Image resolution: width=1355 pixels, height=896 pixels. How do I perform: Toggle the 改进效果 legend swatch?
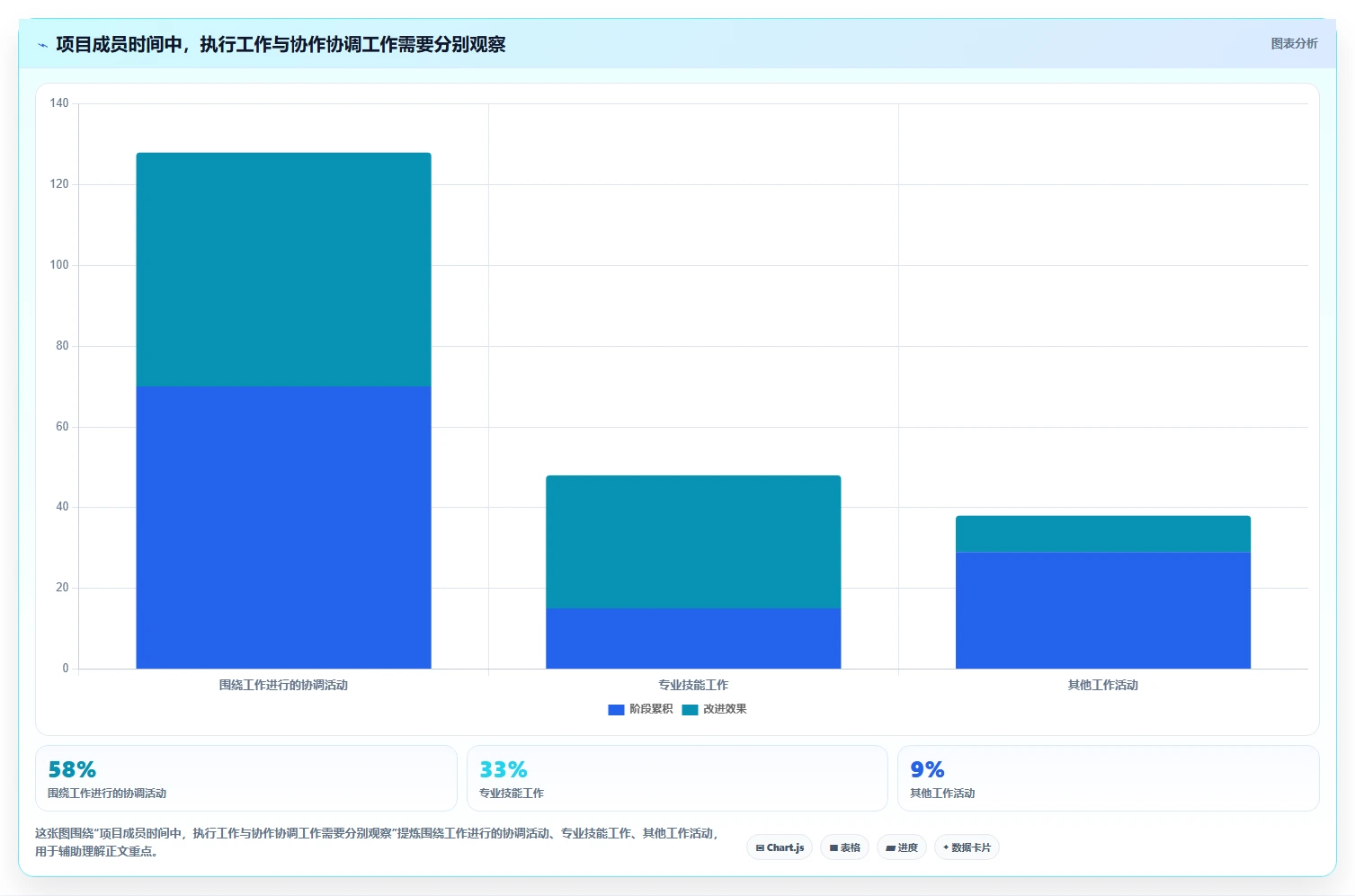point(690,709)
